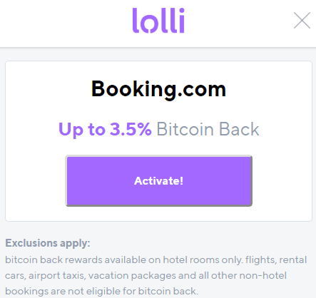Click the Booking.com merchant title
Image resolution: width=316 pixels, height=298 pixels.
(x=158, y=89)
